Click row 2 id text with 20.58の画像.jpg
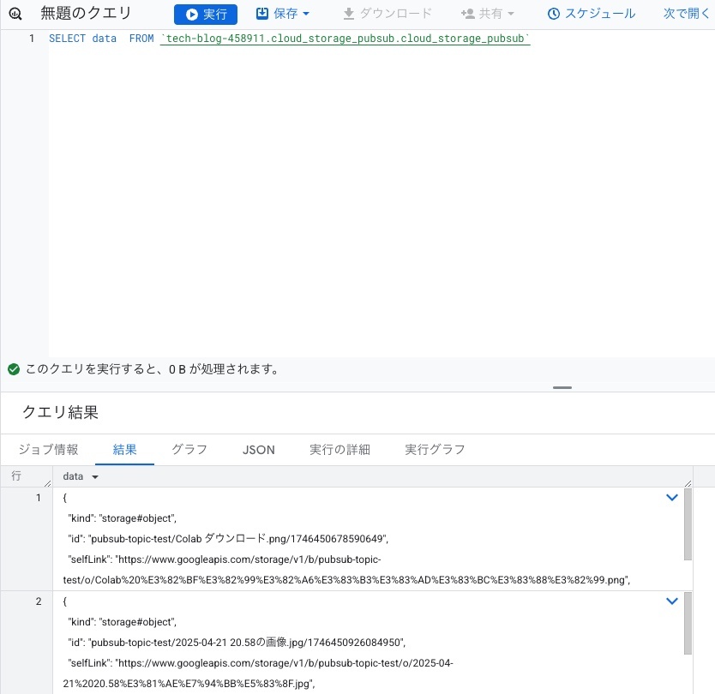This screenshot has height=694, width=715. 237,643
